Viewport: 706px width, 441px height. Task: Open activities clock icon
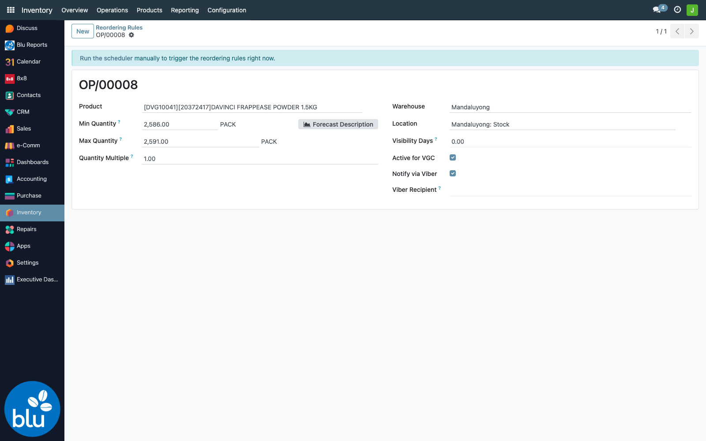pos(677,10)
